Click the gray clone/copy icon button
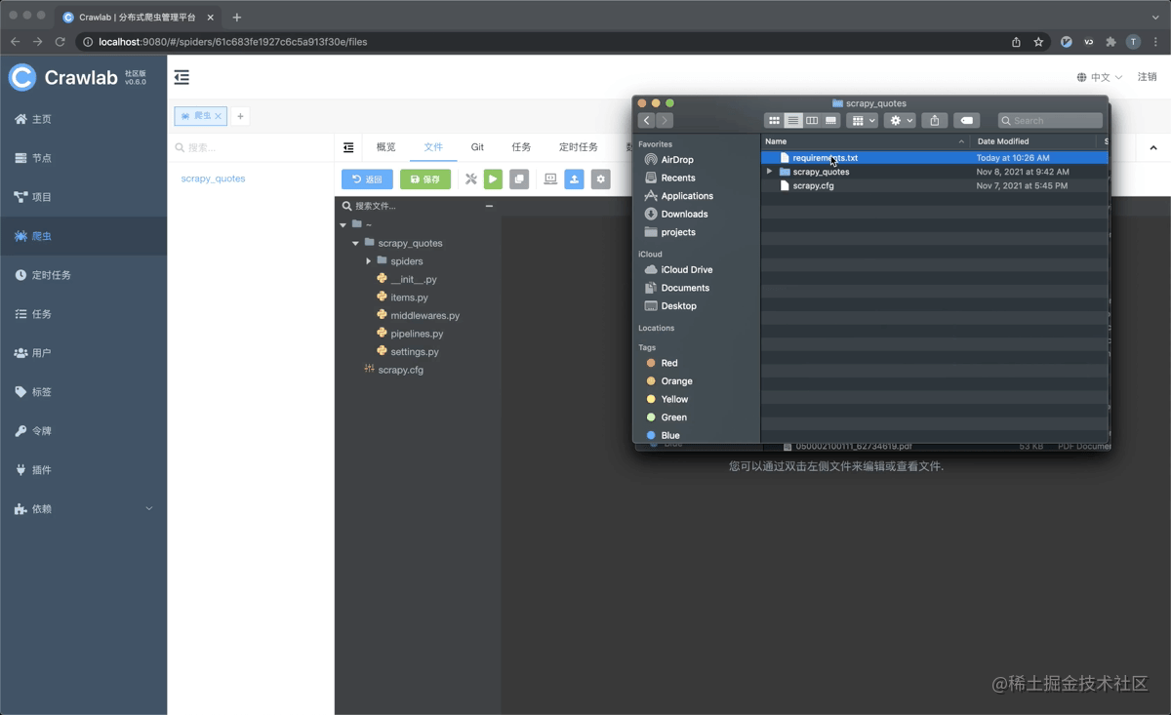Image resolution: width=1171 pixels, height=715 pixels. click(x=519, y=179)
